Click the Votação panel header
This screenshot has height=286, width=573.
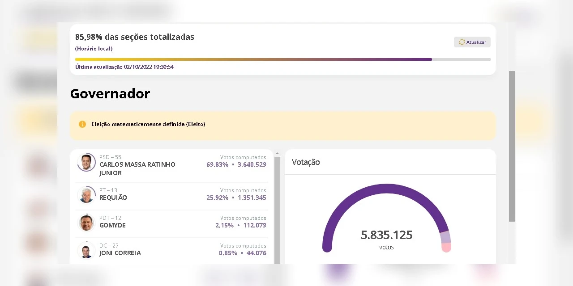[306, 162]
